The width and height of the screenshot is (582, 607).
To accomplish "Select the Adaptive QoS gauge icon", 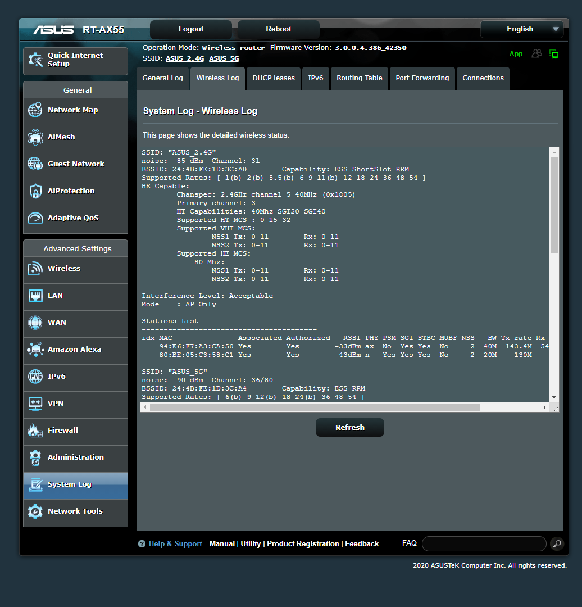I will tap(35, 218).
